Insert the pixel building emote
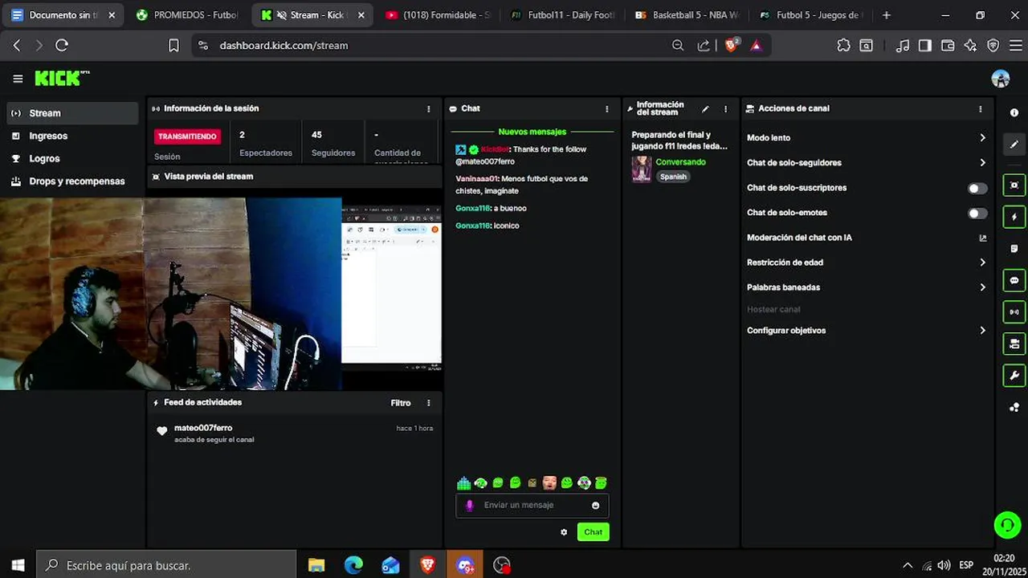 click(463, 483)
